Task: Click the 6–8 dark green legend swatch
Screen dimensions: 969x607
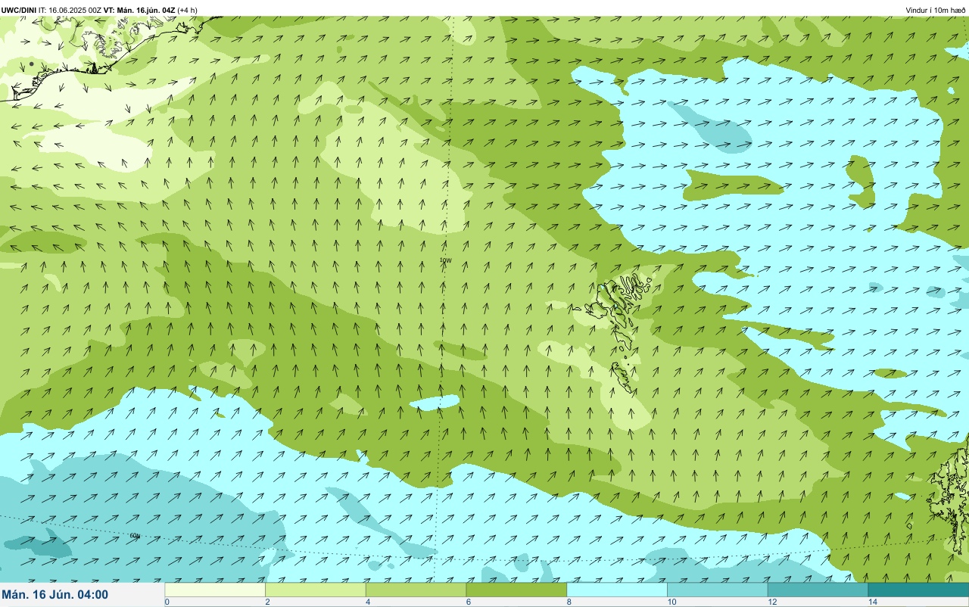Action: pos(516,590)
